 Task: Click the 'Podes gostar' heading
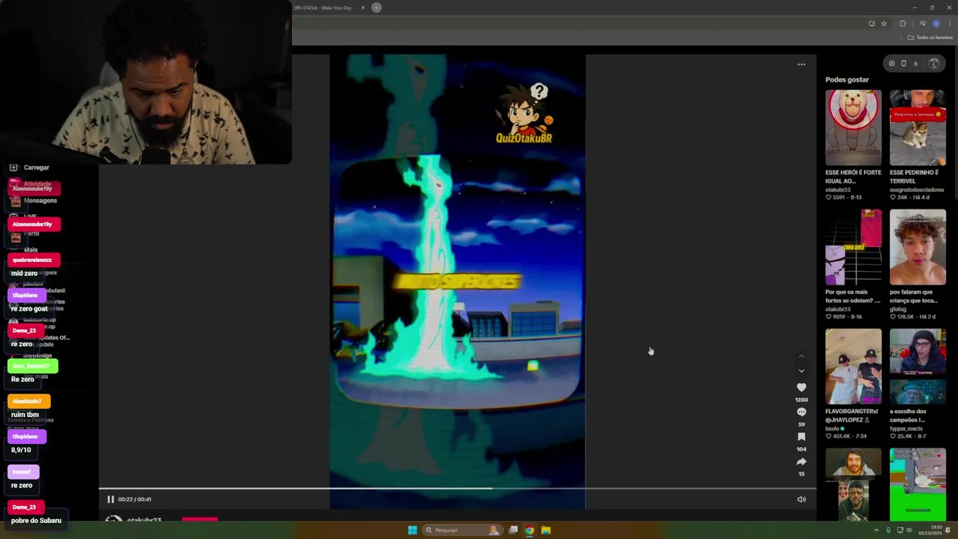tap(847, 79)
